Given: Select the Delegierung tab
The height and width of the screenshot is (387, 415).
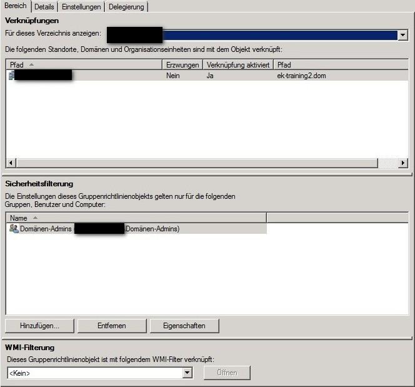Looking at the screenshot, I should click(126, 6).
